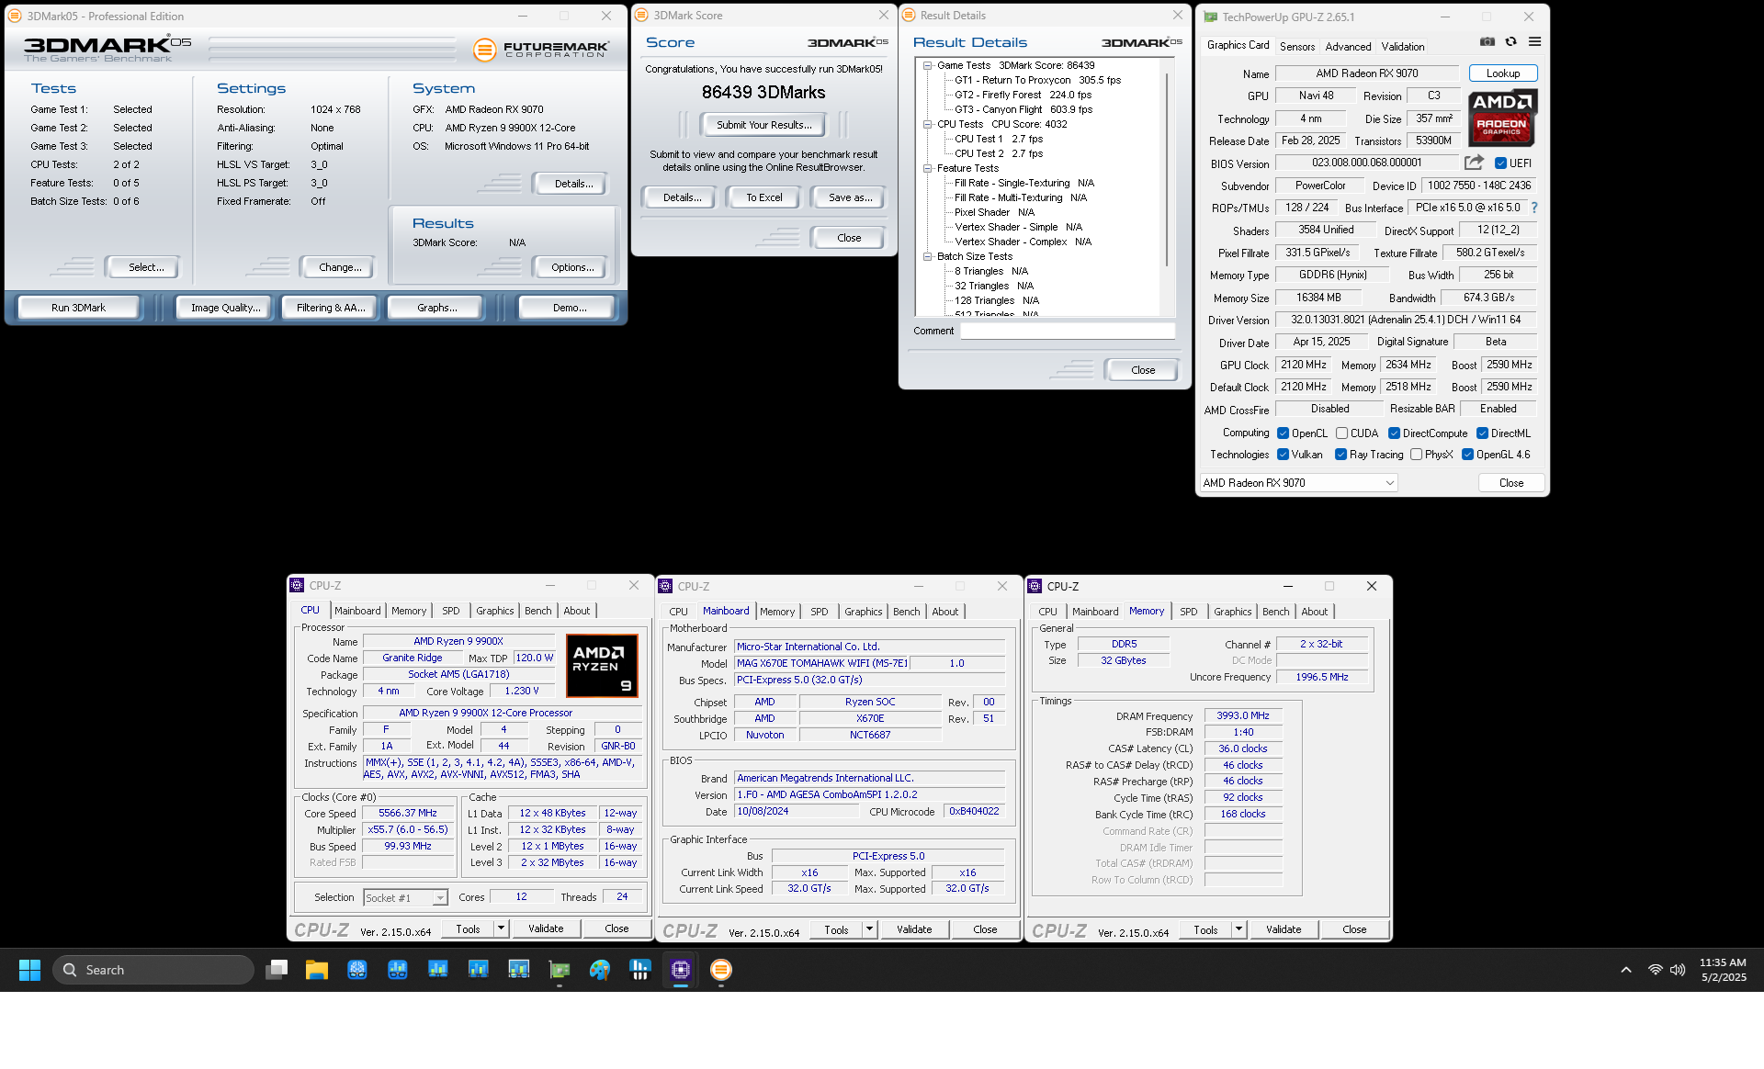Toggle the OpenGL 4.6 checkbox
The height and width of the screenshot is (1069, 1764).
(x=1468, y=455)
